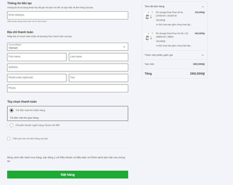Select Trả tiền mặt khi nhận hàng radio
233x185 pixels.
12,110
